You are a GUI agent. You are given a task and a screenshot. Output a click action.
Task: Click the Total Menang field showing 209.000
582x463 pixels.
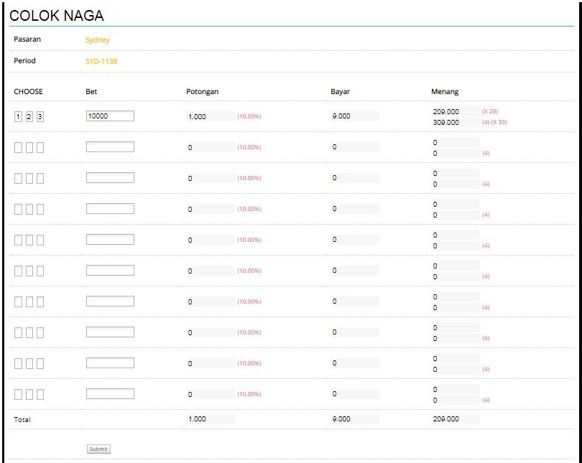pos(456,419)
